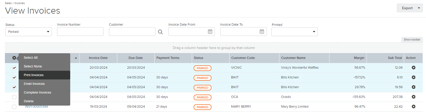Click the margin value 56.67%
426x112 pixels.
(x=360, y=68)
